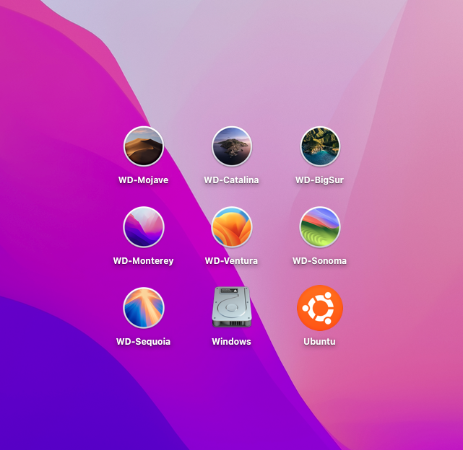Select the WD-Monterey purple canyon disk icon

click(144, 226)
